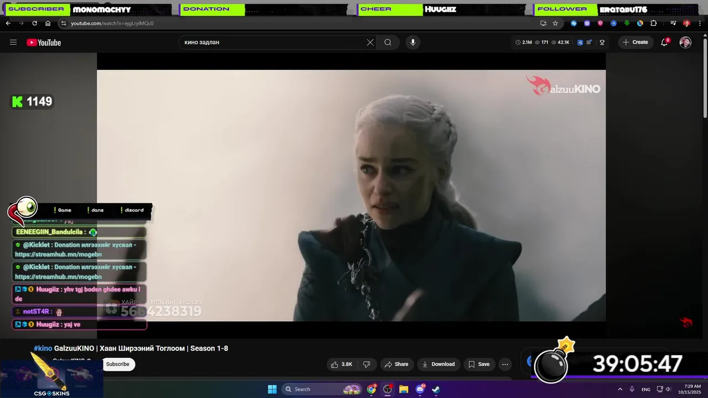The height and width of the screenshot is (398, 708).
Task: Open Chrome three-dot menu
Action: pyautogui.click(x=700, y=23)
